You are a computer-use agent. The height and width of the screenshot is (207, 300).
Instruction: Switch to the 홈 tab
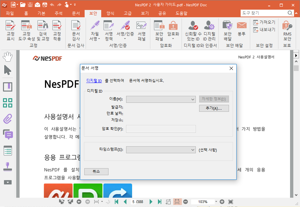coord(26,13)
